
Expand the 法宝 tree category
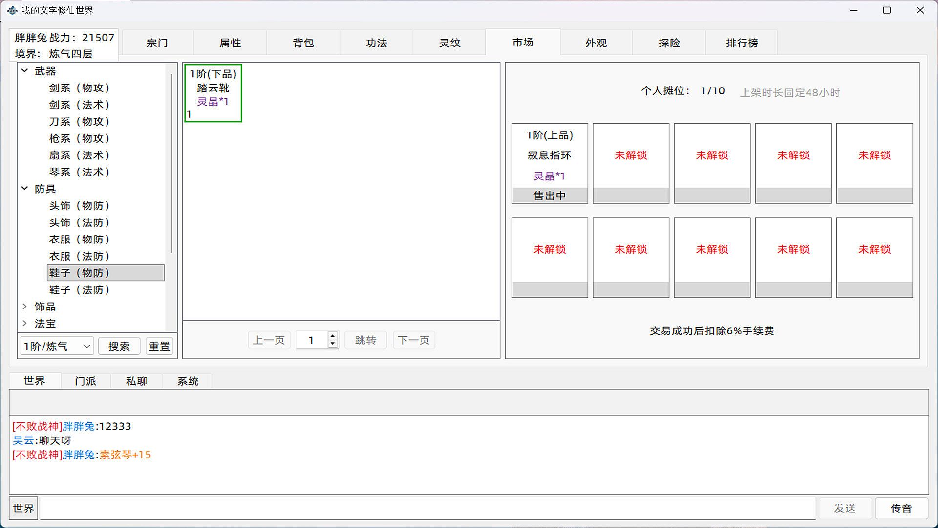(x=25, y=323)
